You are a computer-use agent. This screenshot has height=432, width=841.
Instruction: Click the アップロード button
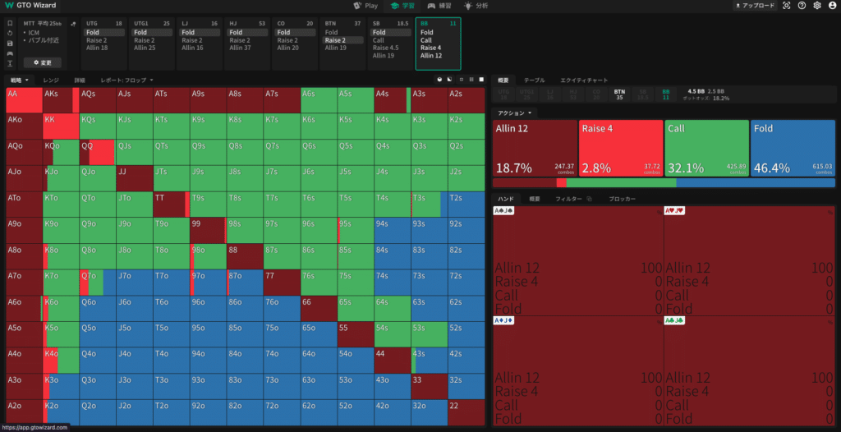756,6
